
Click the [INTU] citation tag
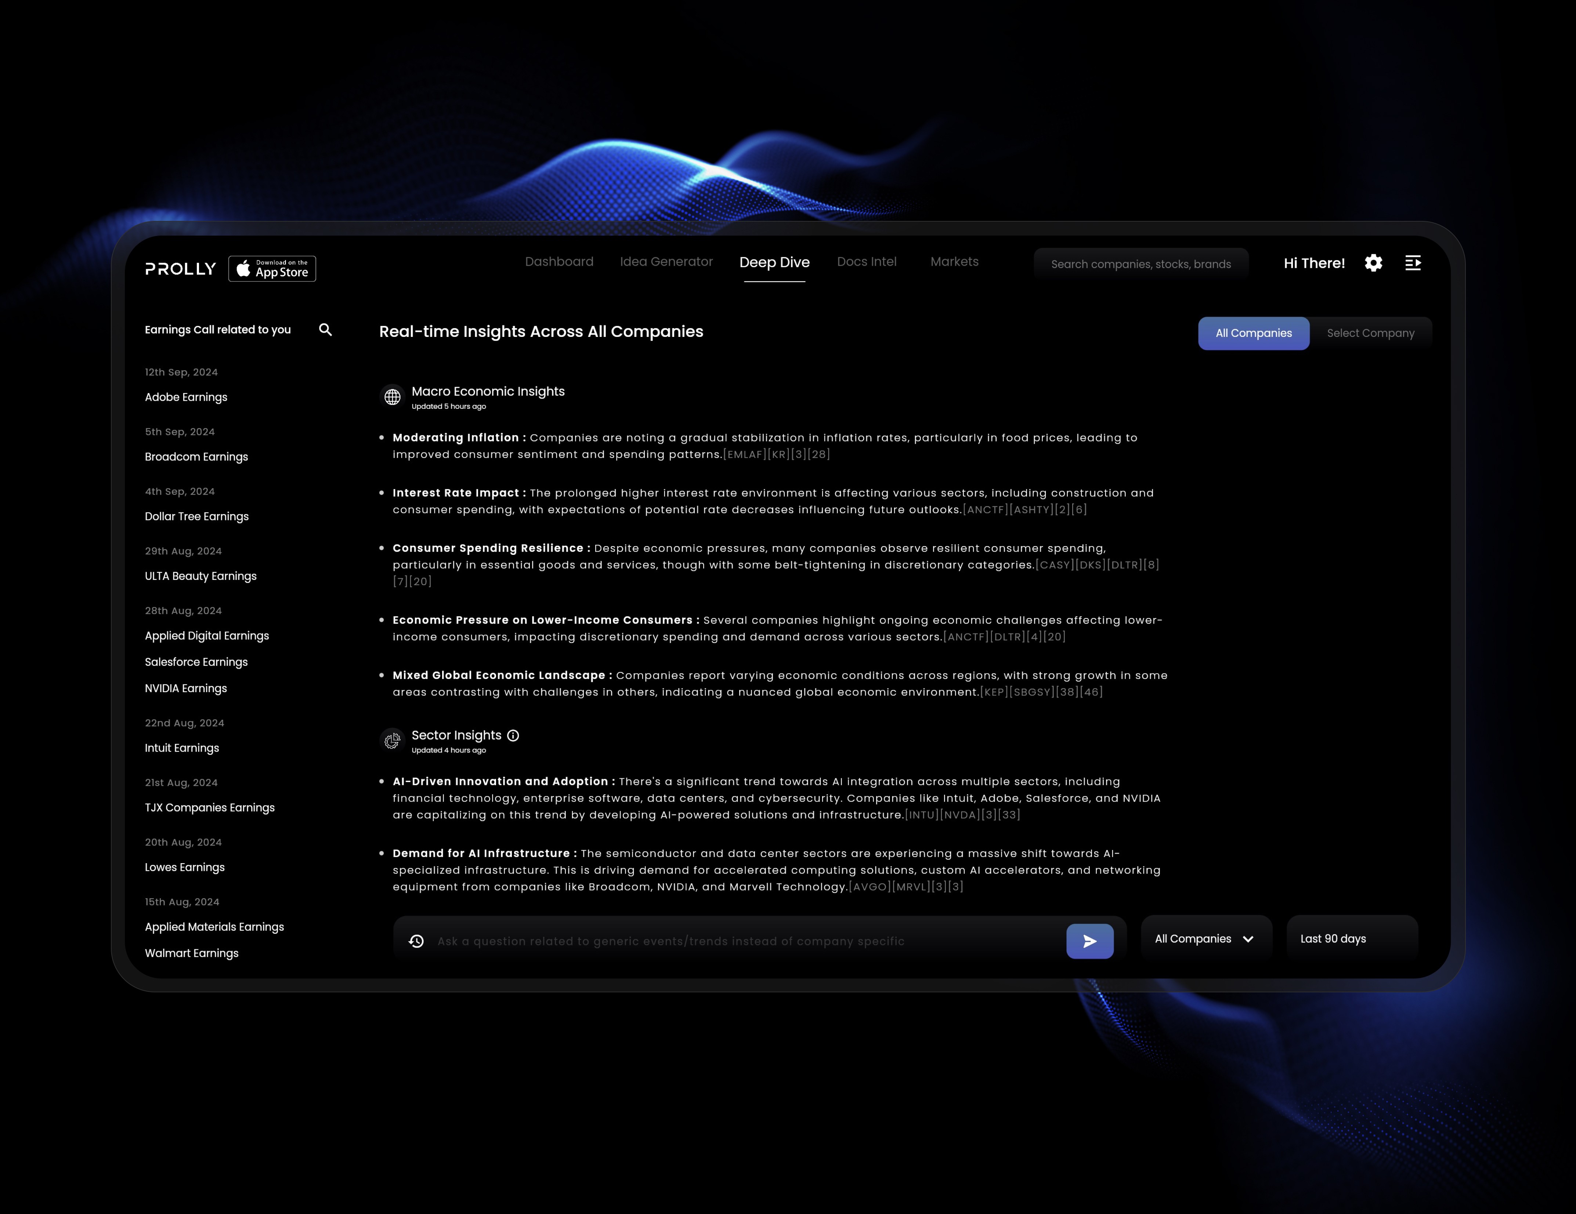tap(922, 815)
